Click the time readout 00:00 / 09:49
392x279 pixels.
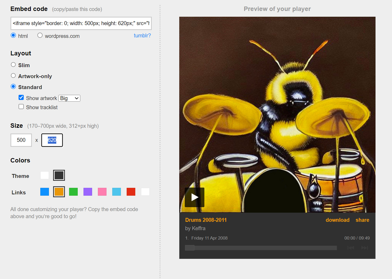tap(357, 238)
